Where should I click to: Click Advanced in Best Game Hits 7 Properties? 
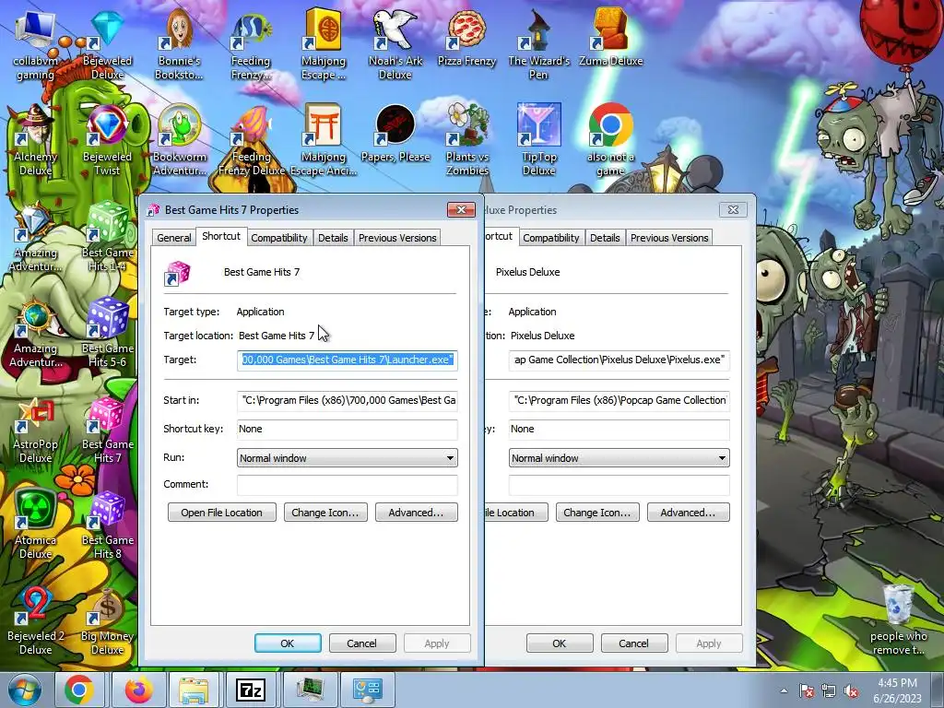point(416,513)
